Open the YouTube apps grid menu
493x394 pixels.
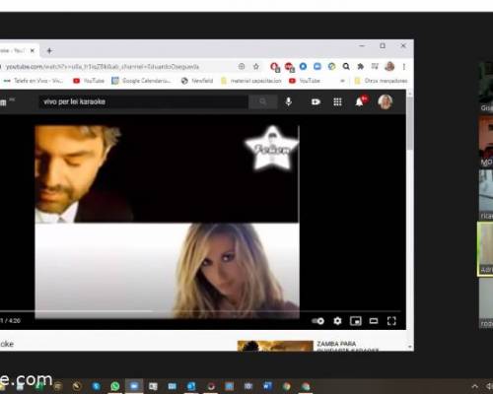pos(337,101)
